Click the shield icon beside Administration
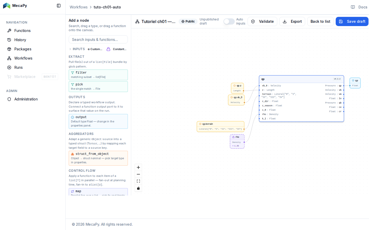Viewport: 369px width, 230px height. [9, 99]
